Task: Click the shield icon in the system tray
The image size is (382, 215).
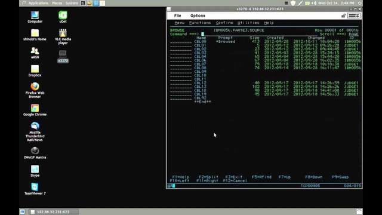Action: [293, 3]
